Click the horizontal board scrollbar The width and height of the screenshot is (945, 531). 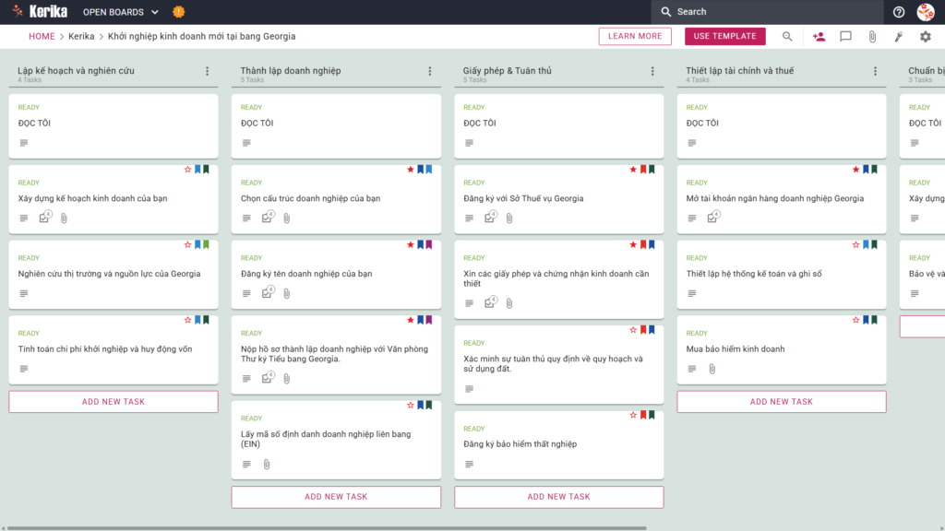click(327, 528)
